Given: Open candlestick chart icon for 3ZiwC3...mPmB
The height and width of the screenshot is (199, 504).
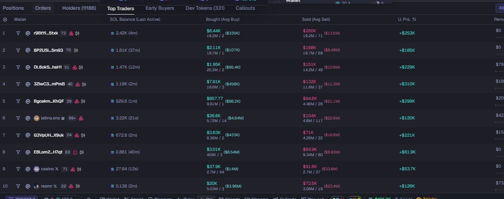Looking at the screenshot, I should coord(84,84).
